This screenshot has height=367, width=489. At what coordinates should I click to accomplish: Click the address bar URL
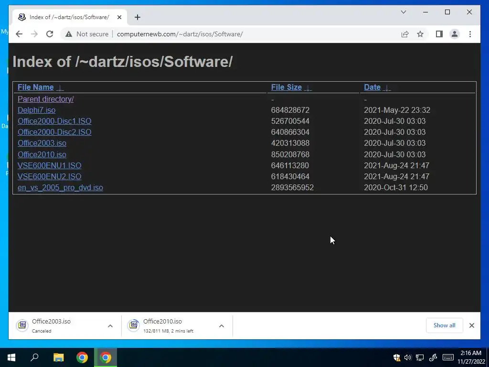tap(180, 34)
